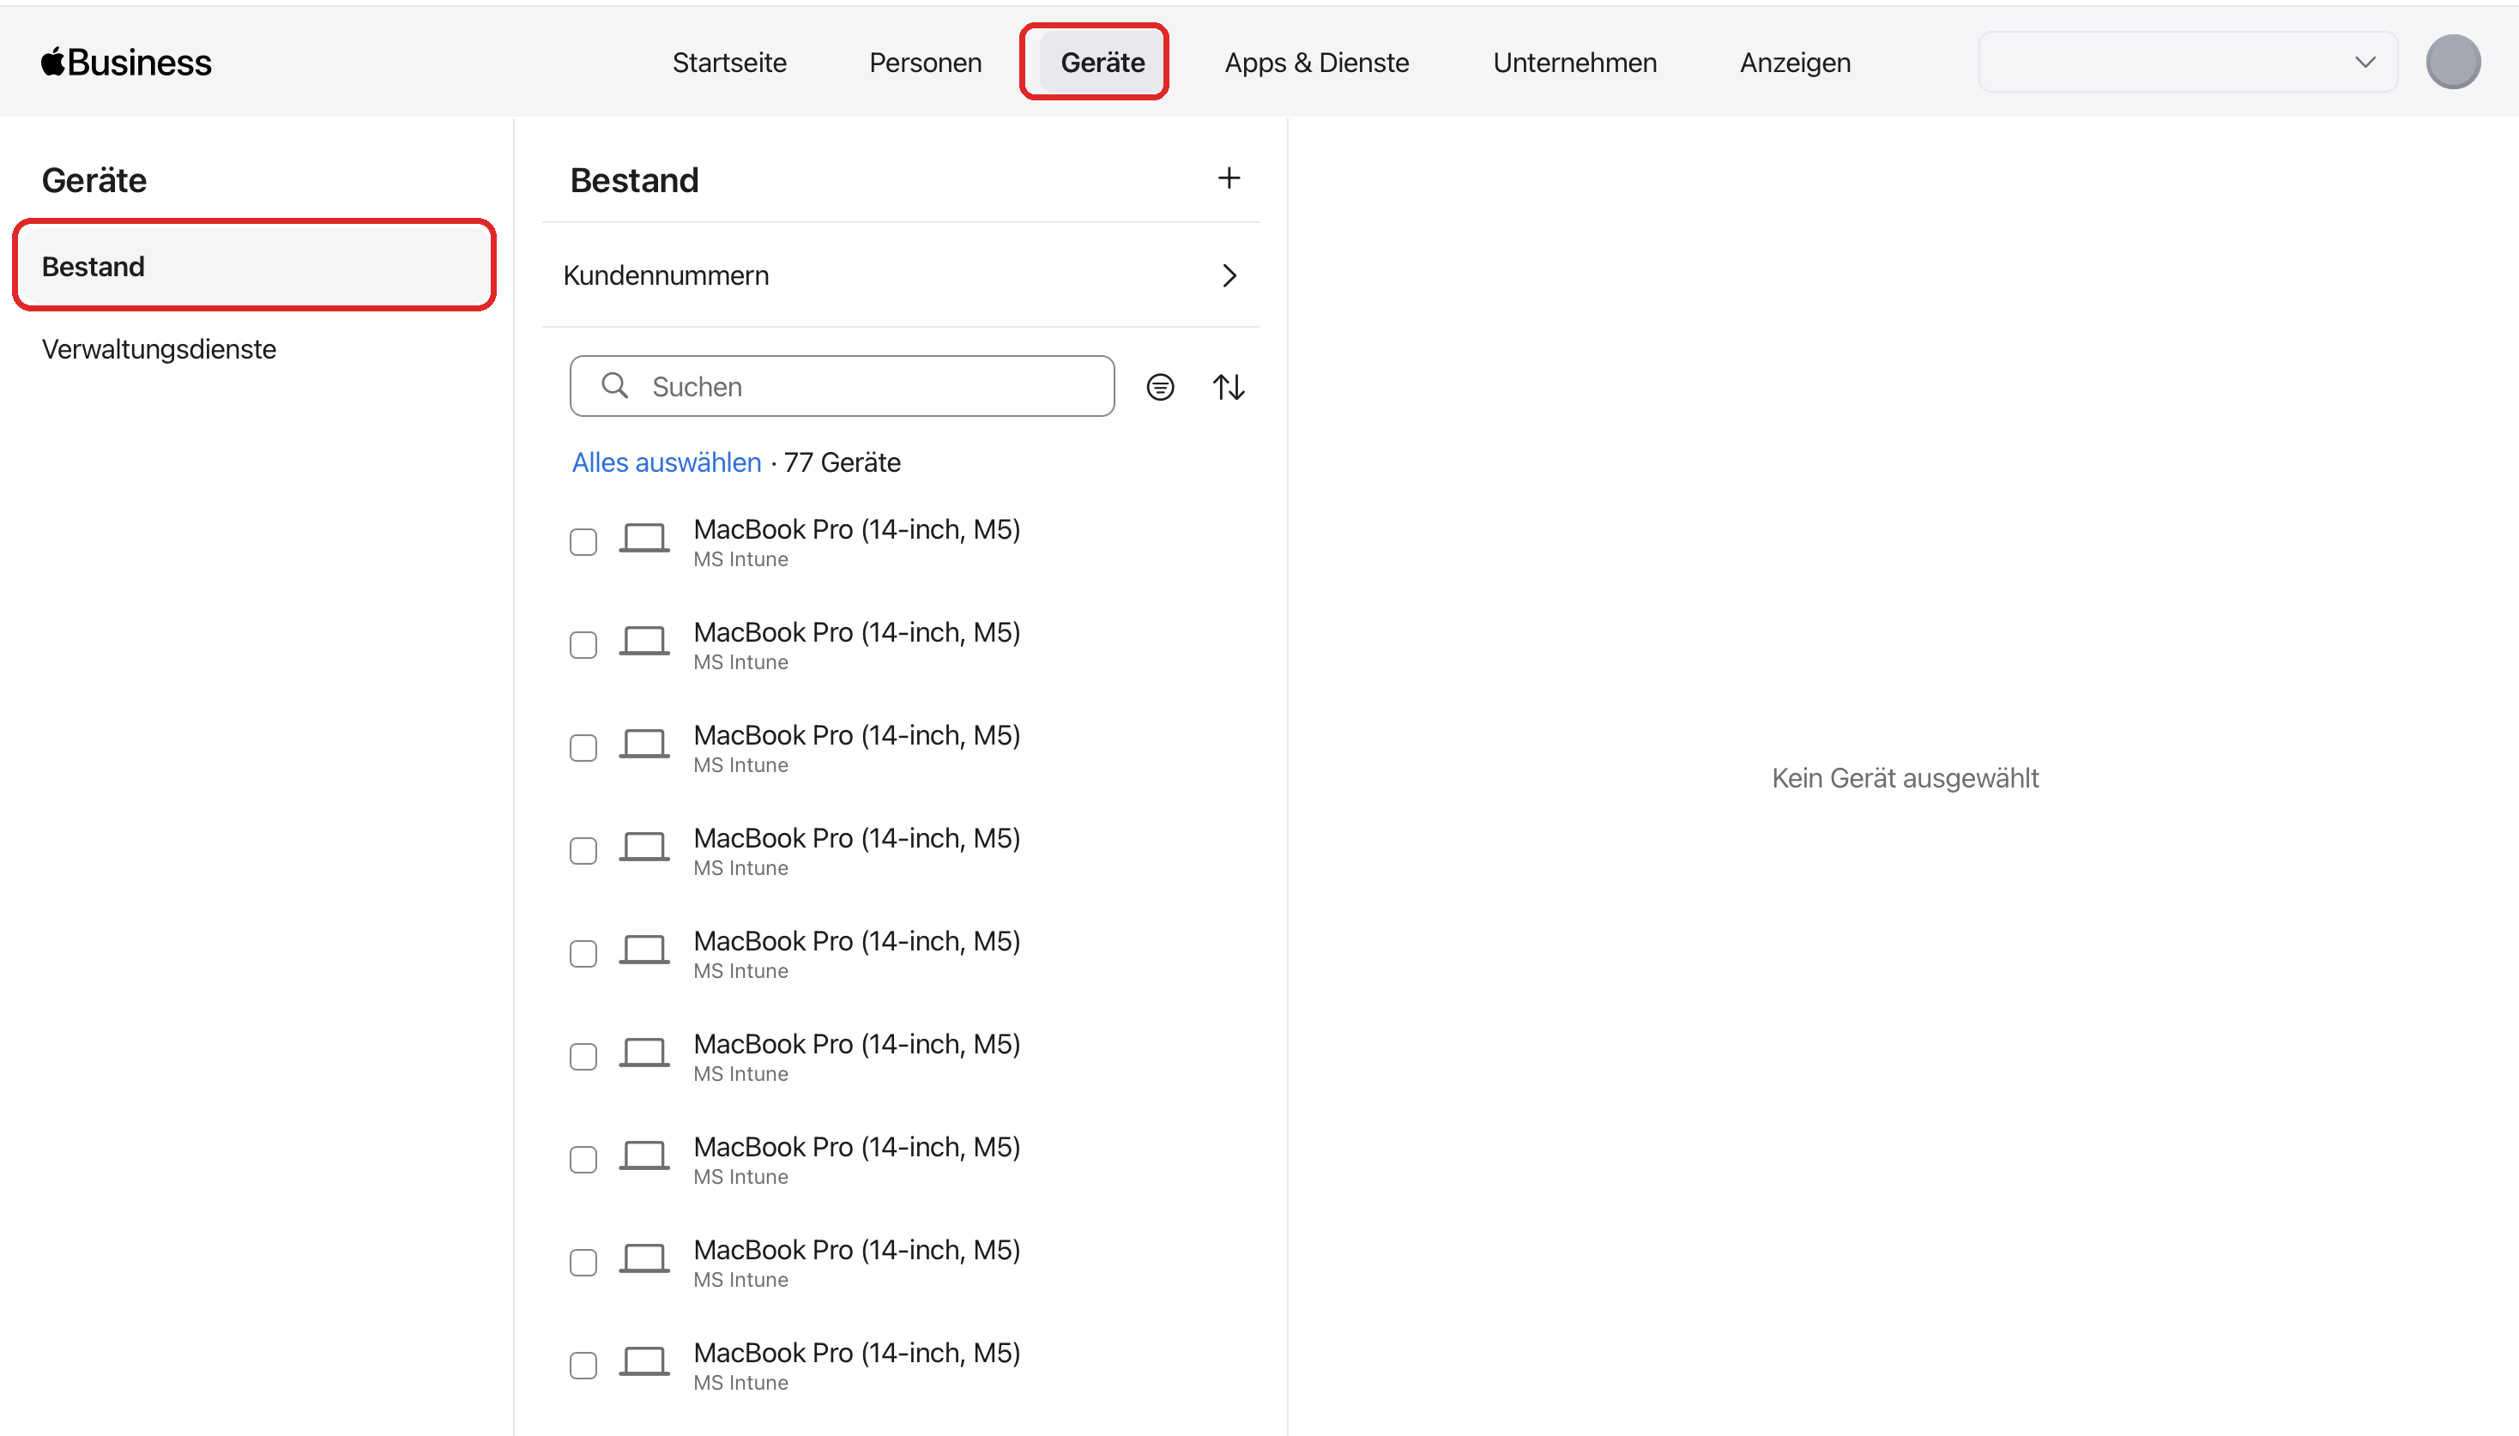The width and height of the screenshot is (2519, 1436).
Task: Click the sort arrows icon
Action: pos(1228,387)
